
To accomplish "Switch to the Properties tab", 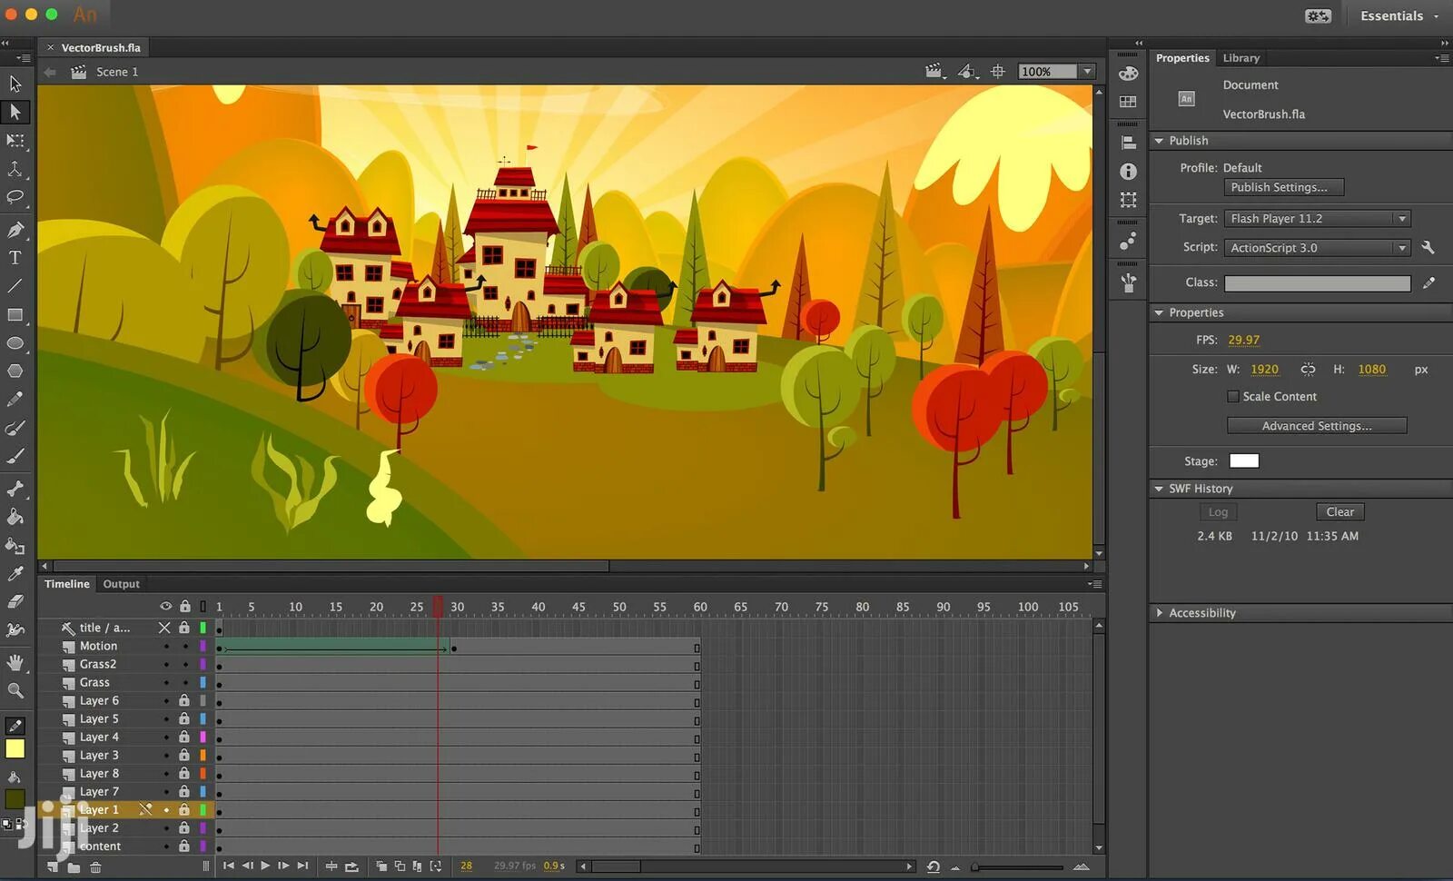I will 1182,58.
